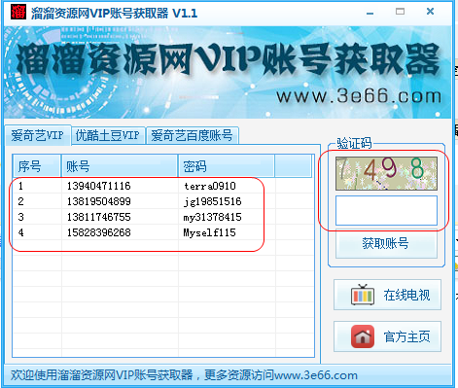Close the VIP账号获取器 window

point(430,12)
